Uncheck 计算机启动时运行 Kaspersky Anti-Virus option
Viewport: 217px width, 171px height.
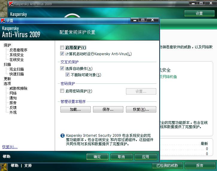pyautogui.click(x=62, y=54)
